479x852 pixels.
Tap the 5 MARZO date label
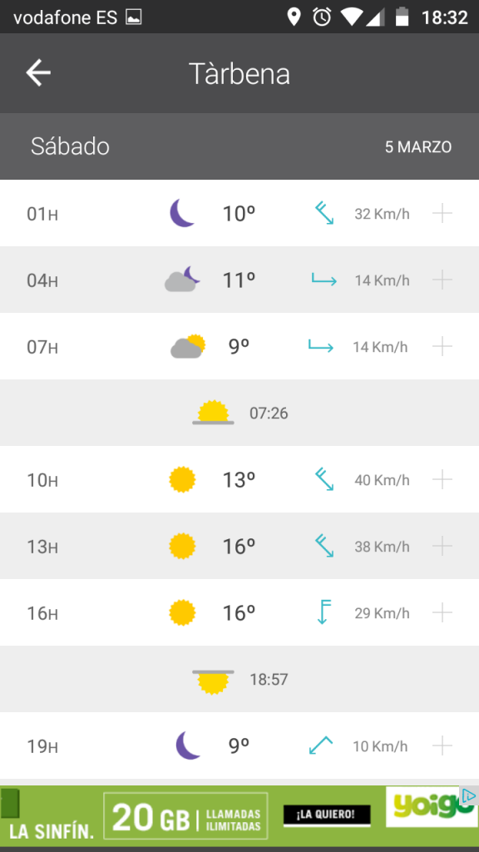pyautogui.click(x=418, y=147)
